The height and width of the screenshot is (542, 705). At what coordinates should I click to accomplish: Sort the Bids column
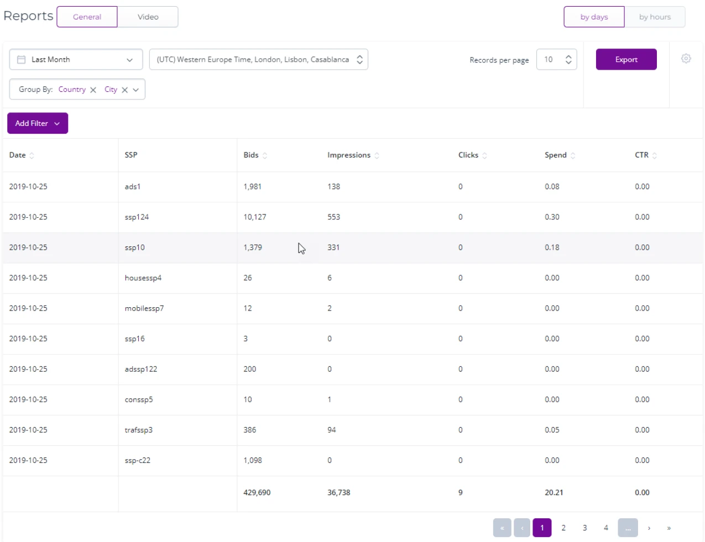pyautogui.click(x=265, y=156)
